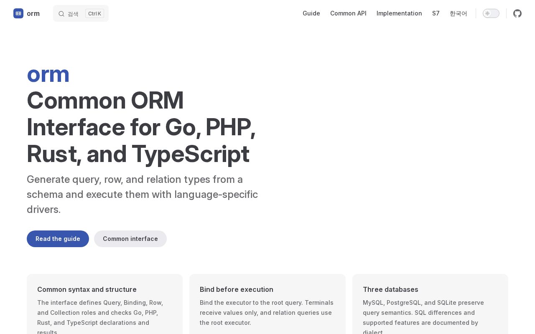Viewport: 535px width, 334px height.
Task: Click the 'Bind before execution' card title
Action: [x=237, y=289]
